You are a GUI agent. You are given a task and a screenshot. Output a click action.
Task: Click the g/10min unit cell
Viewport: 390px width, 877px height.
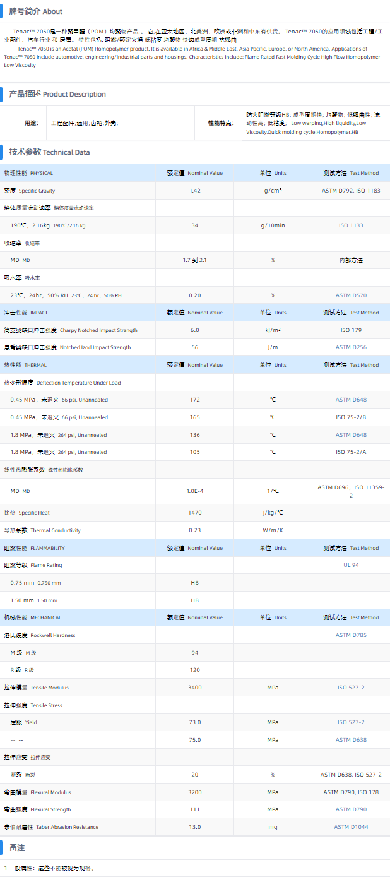point(273,225)
